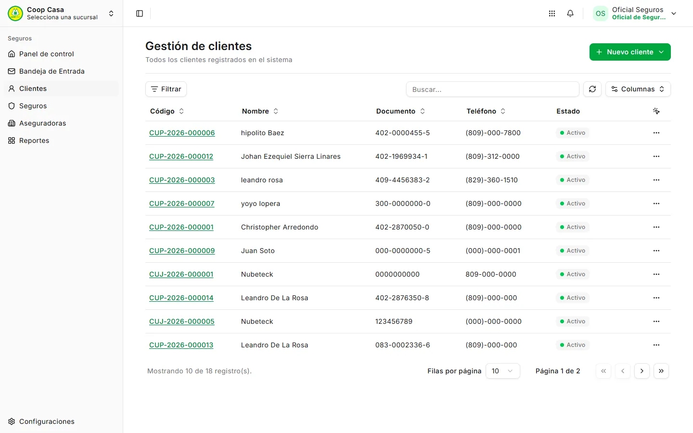The image size is (693, 433).
Task: Open Reportes page
Action: (62, 140)
